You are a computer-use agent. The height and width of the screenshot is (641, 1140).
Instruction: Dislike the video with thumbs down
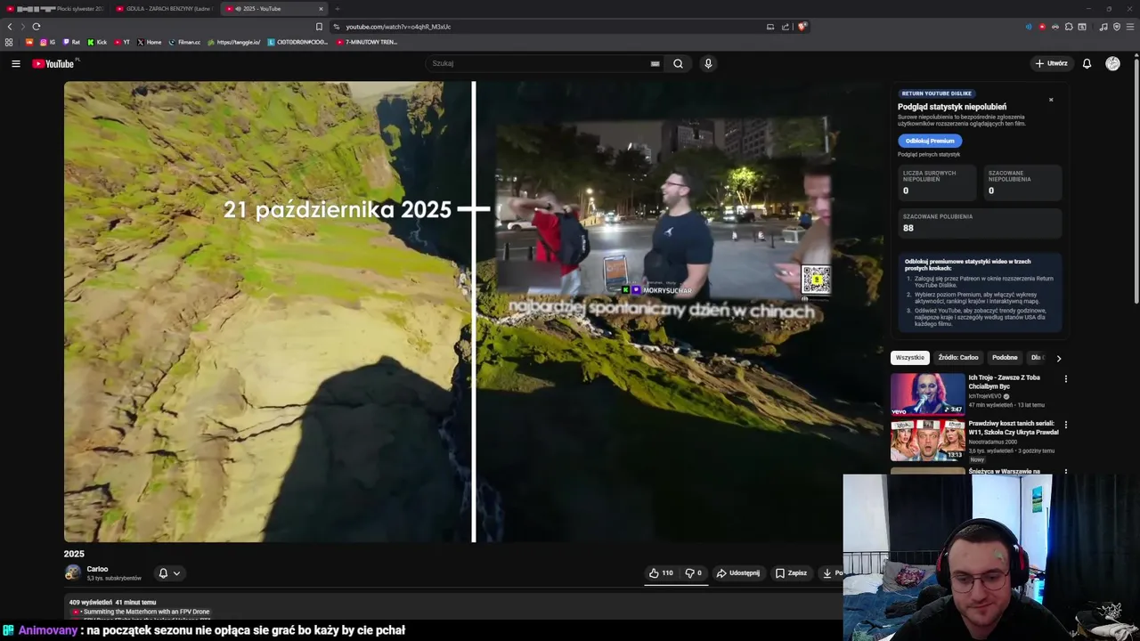pyautogui.click(x=693, y=573)
